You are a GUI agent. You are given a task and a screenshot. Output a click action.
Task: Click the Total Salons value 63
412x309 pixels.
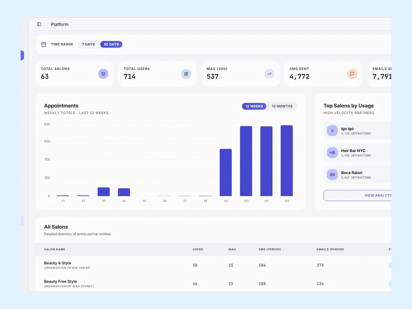(45, 77)
